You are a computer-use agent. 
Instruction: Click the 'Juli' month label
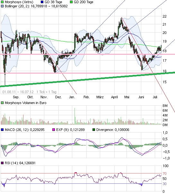tap(155, 97)
